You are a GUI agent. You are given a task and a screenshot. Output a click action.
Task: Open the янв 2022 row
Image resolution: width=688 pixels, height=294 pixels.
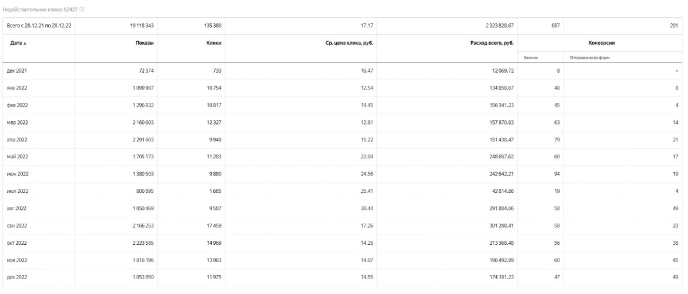(x=17, y=88)
